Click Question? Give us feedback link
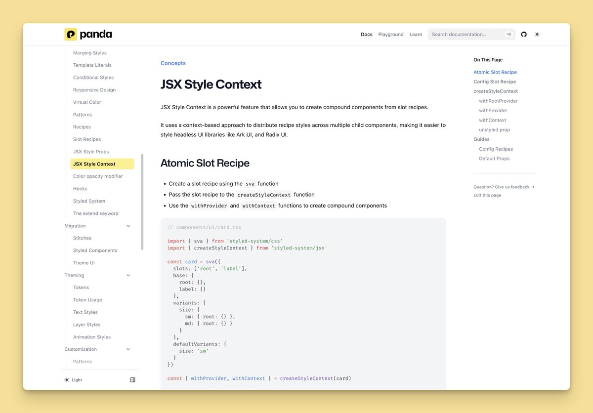The height and width of the screenshot is (413, 593). [504, 187]
